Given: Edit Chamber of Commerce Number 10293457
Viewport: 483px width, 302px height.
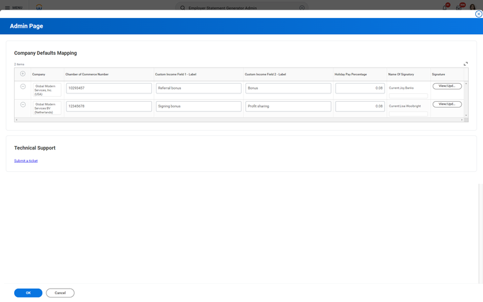Looking at the screenshot, I should 109,88.
